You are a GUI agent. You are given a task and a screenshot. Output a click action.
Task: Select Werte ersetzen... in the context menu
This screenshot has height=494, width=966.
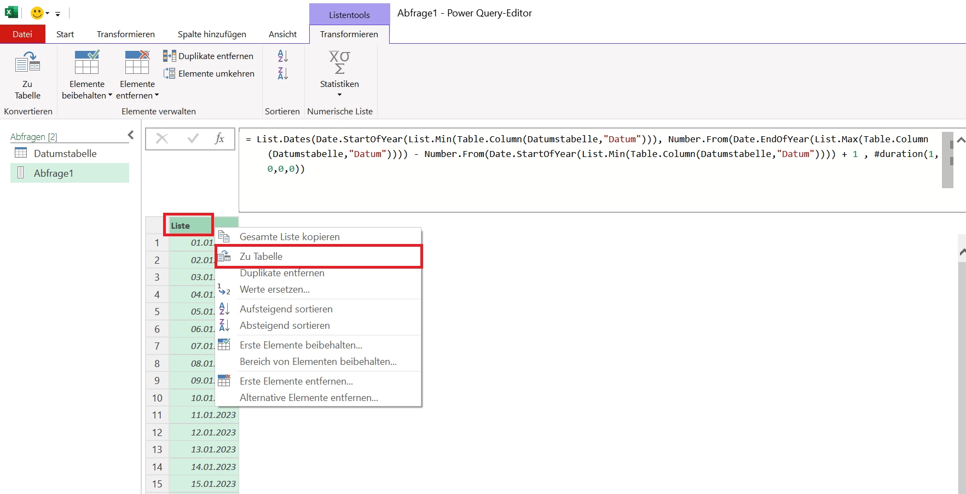tap(274, 289)
